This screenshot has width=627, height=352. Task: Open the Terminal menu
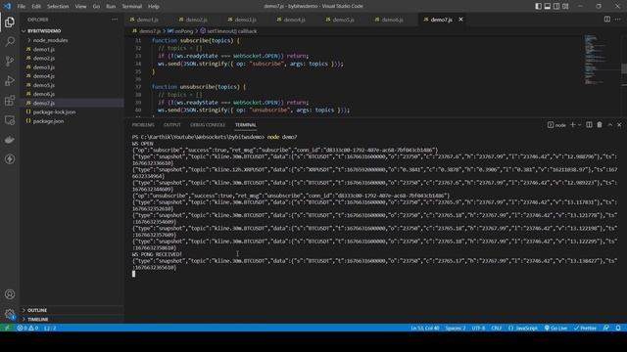[x=132, y=6]
